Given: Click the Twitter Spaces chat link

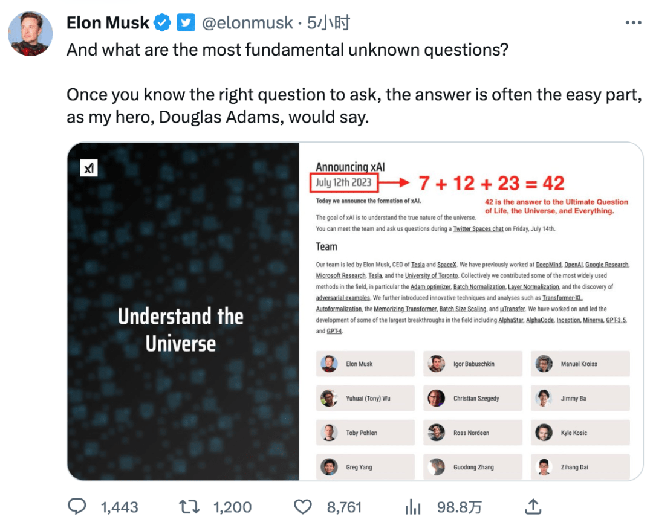Looking at the screenshot, I should pos(478,229).
